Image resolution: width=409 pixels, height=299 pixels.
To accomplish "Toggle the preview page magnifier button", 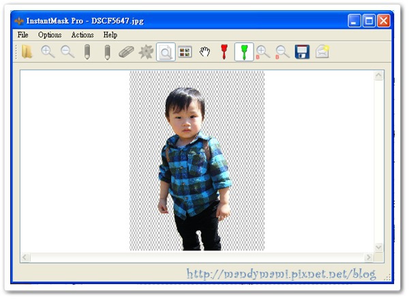I will 166,52.
